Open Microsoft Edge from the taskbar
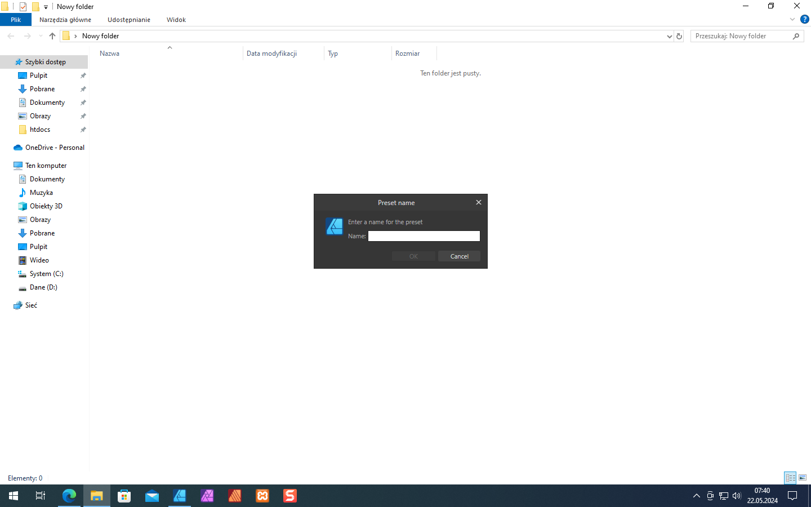 tap(69, 496)
